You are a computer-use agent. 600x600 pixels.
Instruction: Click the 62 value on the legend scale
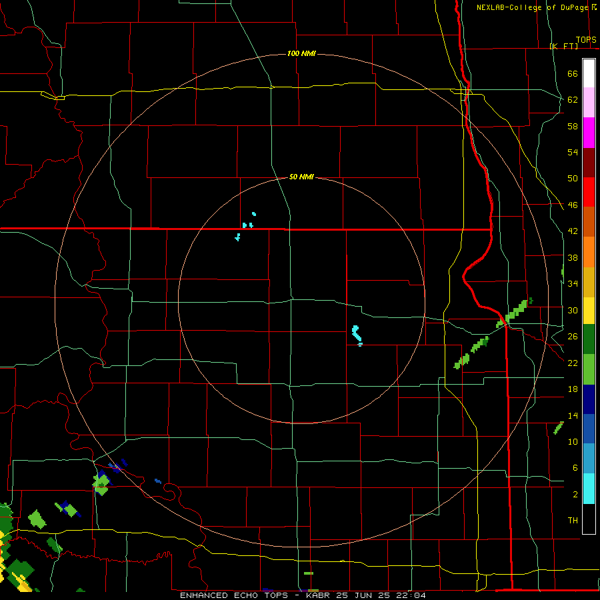pyautogui.click(x=573, y=100)
